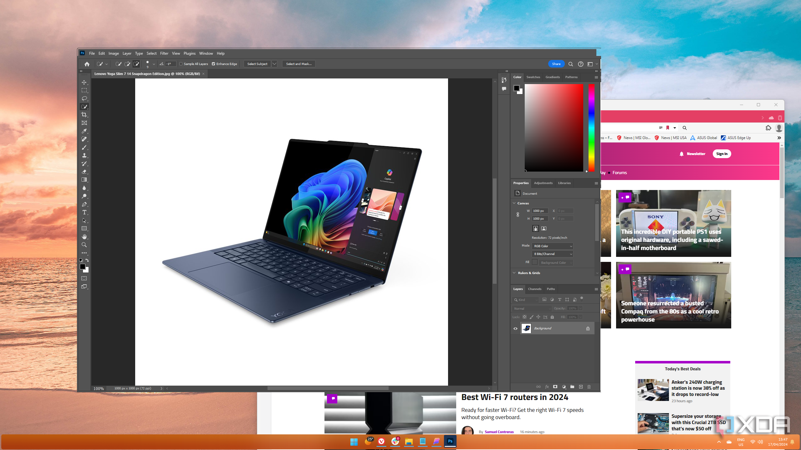
Task: Open the brush picker dropdown arrow
Action: (154, 64)
